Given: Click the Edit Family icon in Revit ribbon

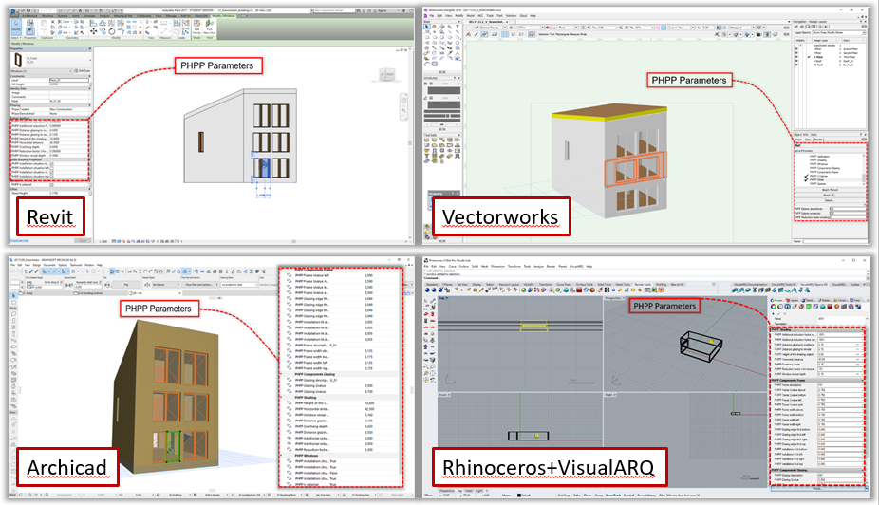Looking at the screenshot, I should pyautogui.click(x=196, y=27).
